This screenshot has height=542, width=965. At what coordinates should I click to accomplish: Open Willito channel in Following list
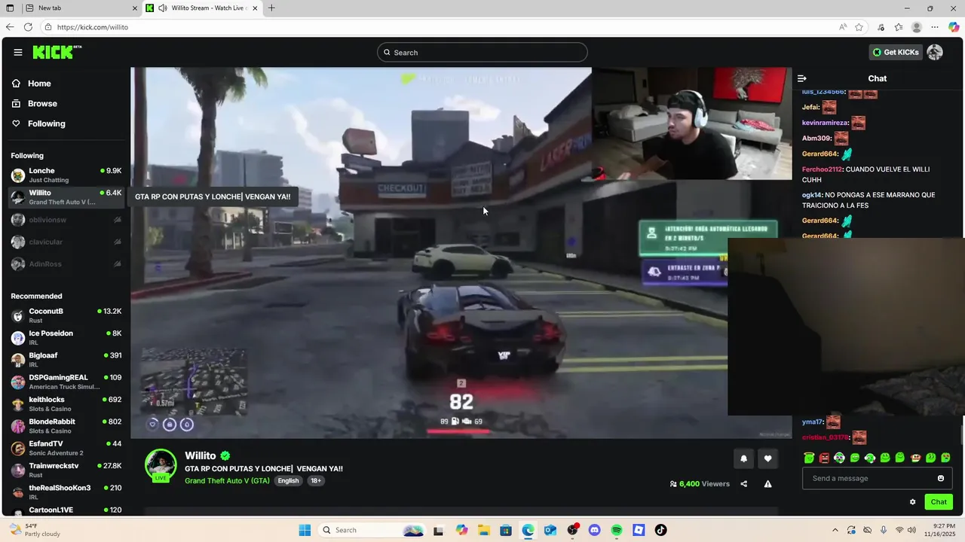[66, 197]
